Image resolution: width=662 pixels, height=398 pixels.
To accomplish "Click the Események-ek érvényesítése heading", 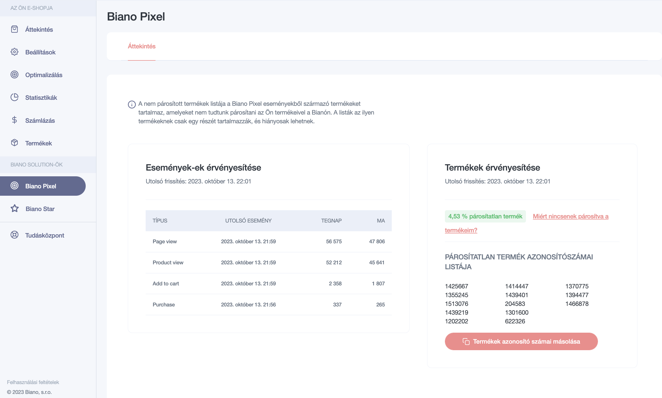I will tap(203, 168).
